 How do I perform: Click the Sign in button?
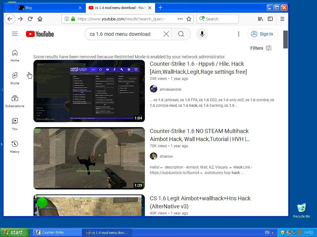(x=263, y=34)
